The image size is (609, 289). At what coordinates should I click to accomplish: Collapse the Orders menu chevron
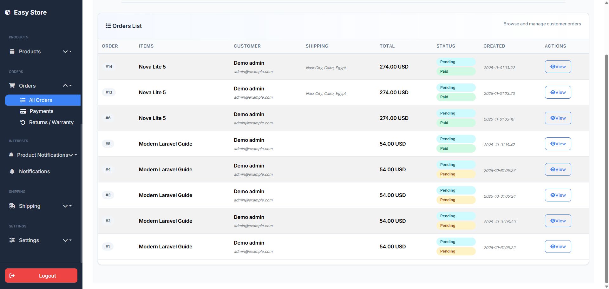pyautogui.click(x=65, y=86)
